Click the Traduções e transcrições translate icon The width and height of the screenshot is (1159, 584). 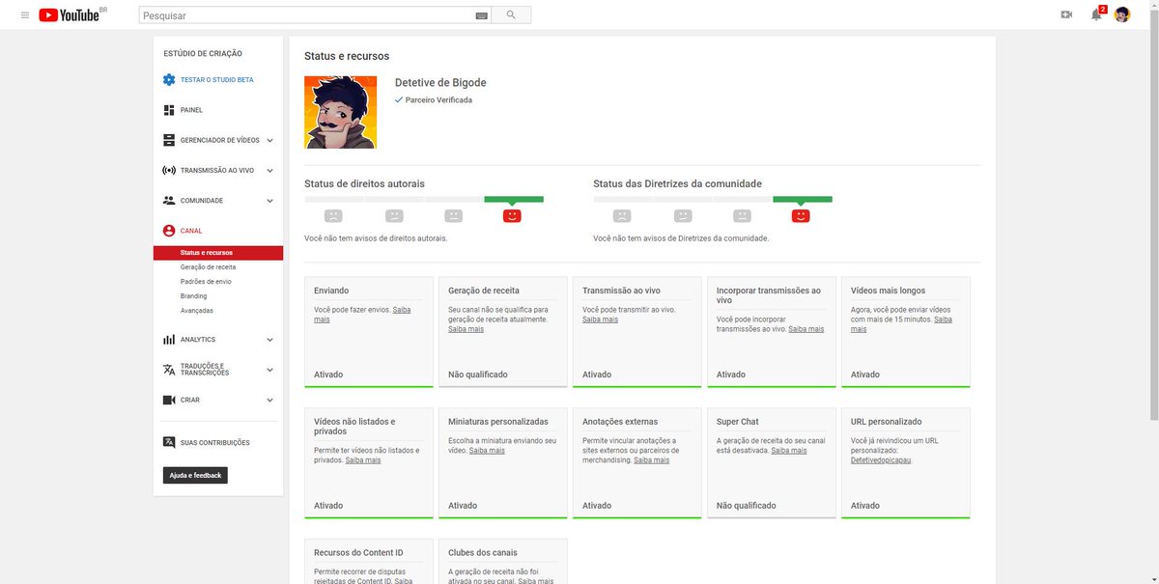pos(169,370)
